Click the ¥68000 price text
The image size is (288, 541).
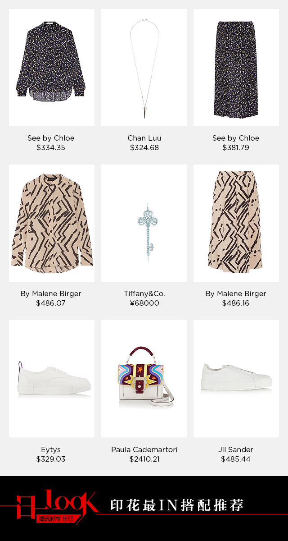pos(144,303)
